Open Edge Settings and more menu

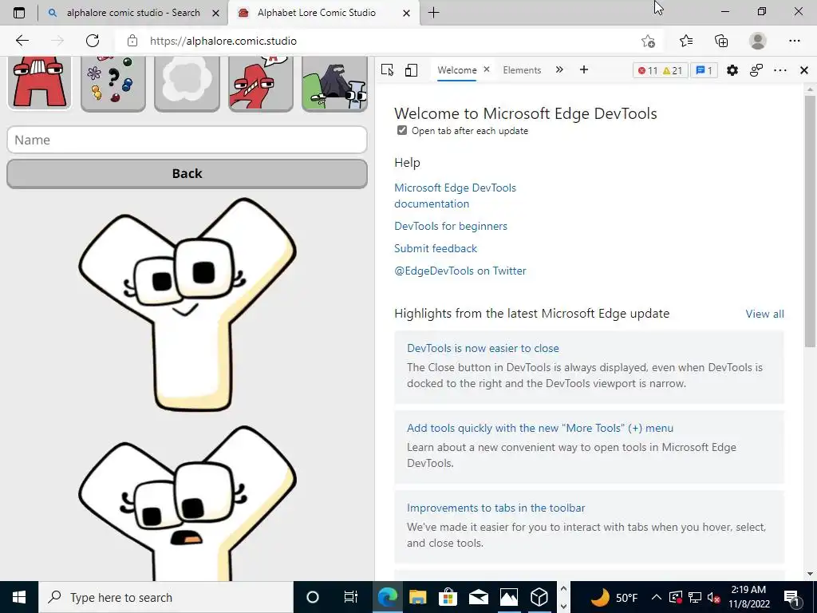pyautogui.click(x=795, y=41)
